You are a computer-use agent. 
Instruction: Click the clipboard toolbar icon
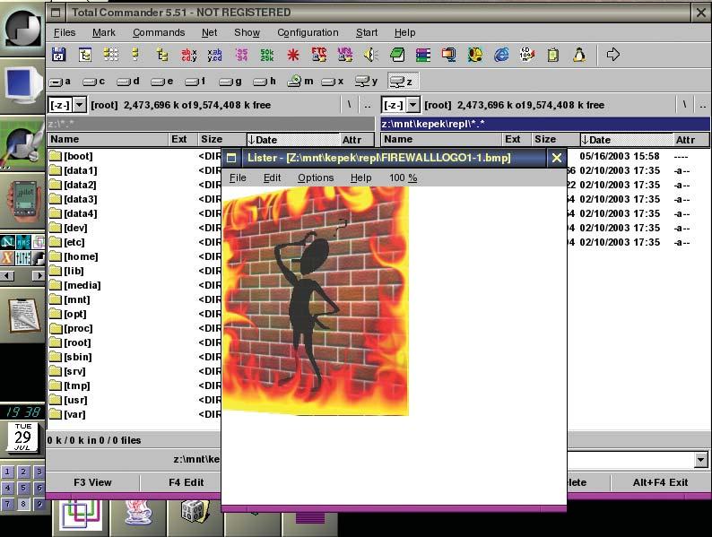click(553, 55)
